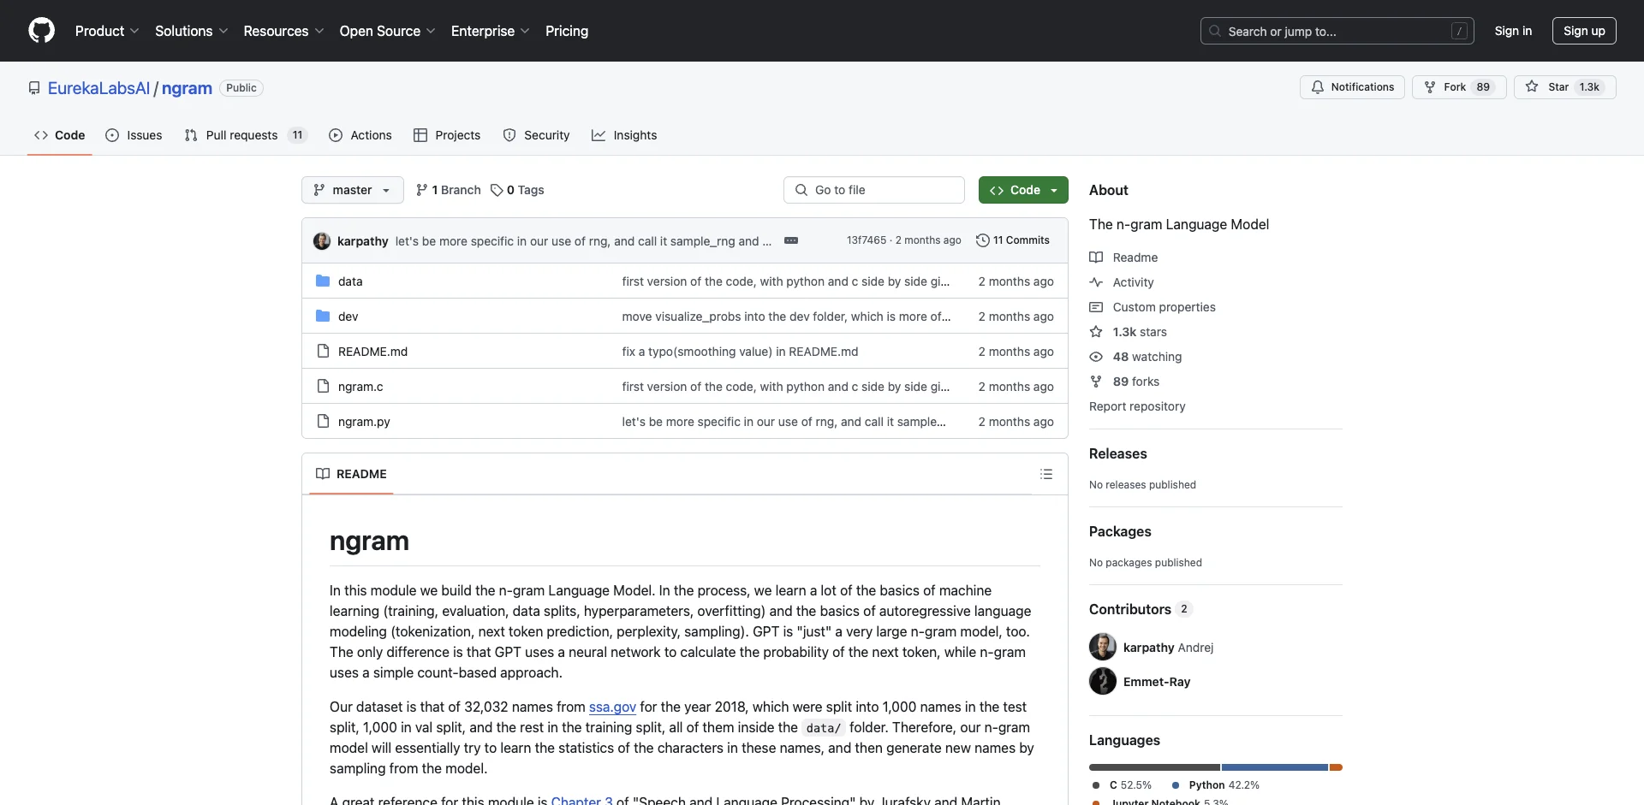Focus the Search or jump to field
The width and height of the screenshot is (1644, 805).
1337,31
